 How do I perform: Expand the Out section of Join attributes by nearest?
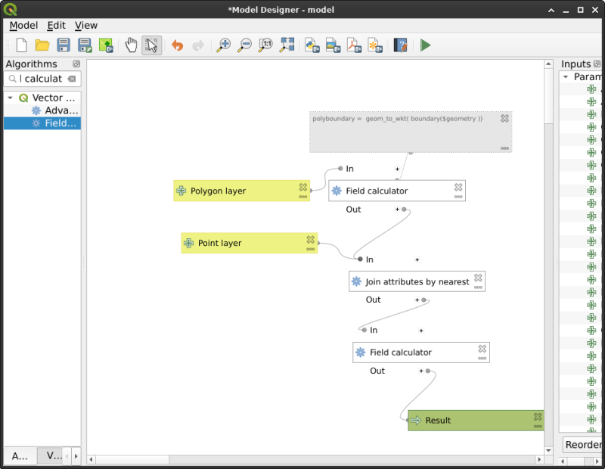point(417,300)
